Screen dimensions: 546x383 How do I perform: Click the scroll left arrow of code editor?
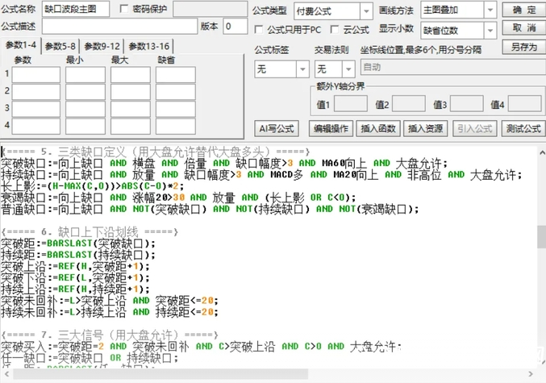(6, 374)
